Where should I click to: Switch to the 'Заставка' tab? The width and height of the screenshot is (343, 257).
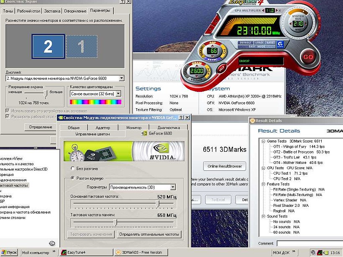click(52, 11)
